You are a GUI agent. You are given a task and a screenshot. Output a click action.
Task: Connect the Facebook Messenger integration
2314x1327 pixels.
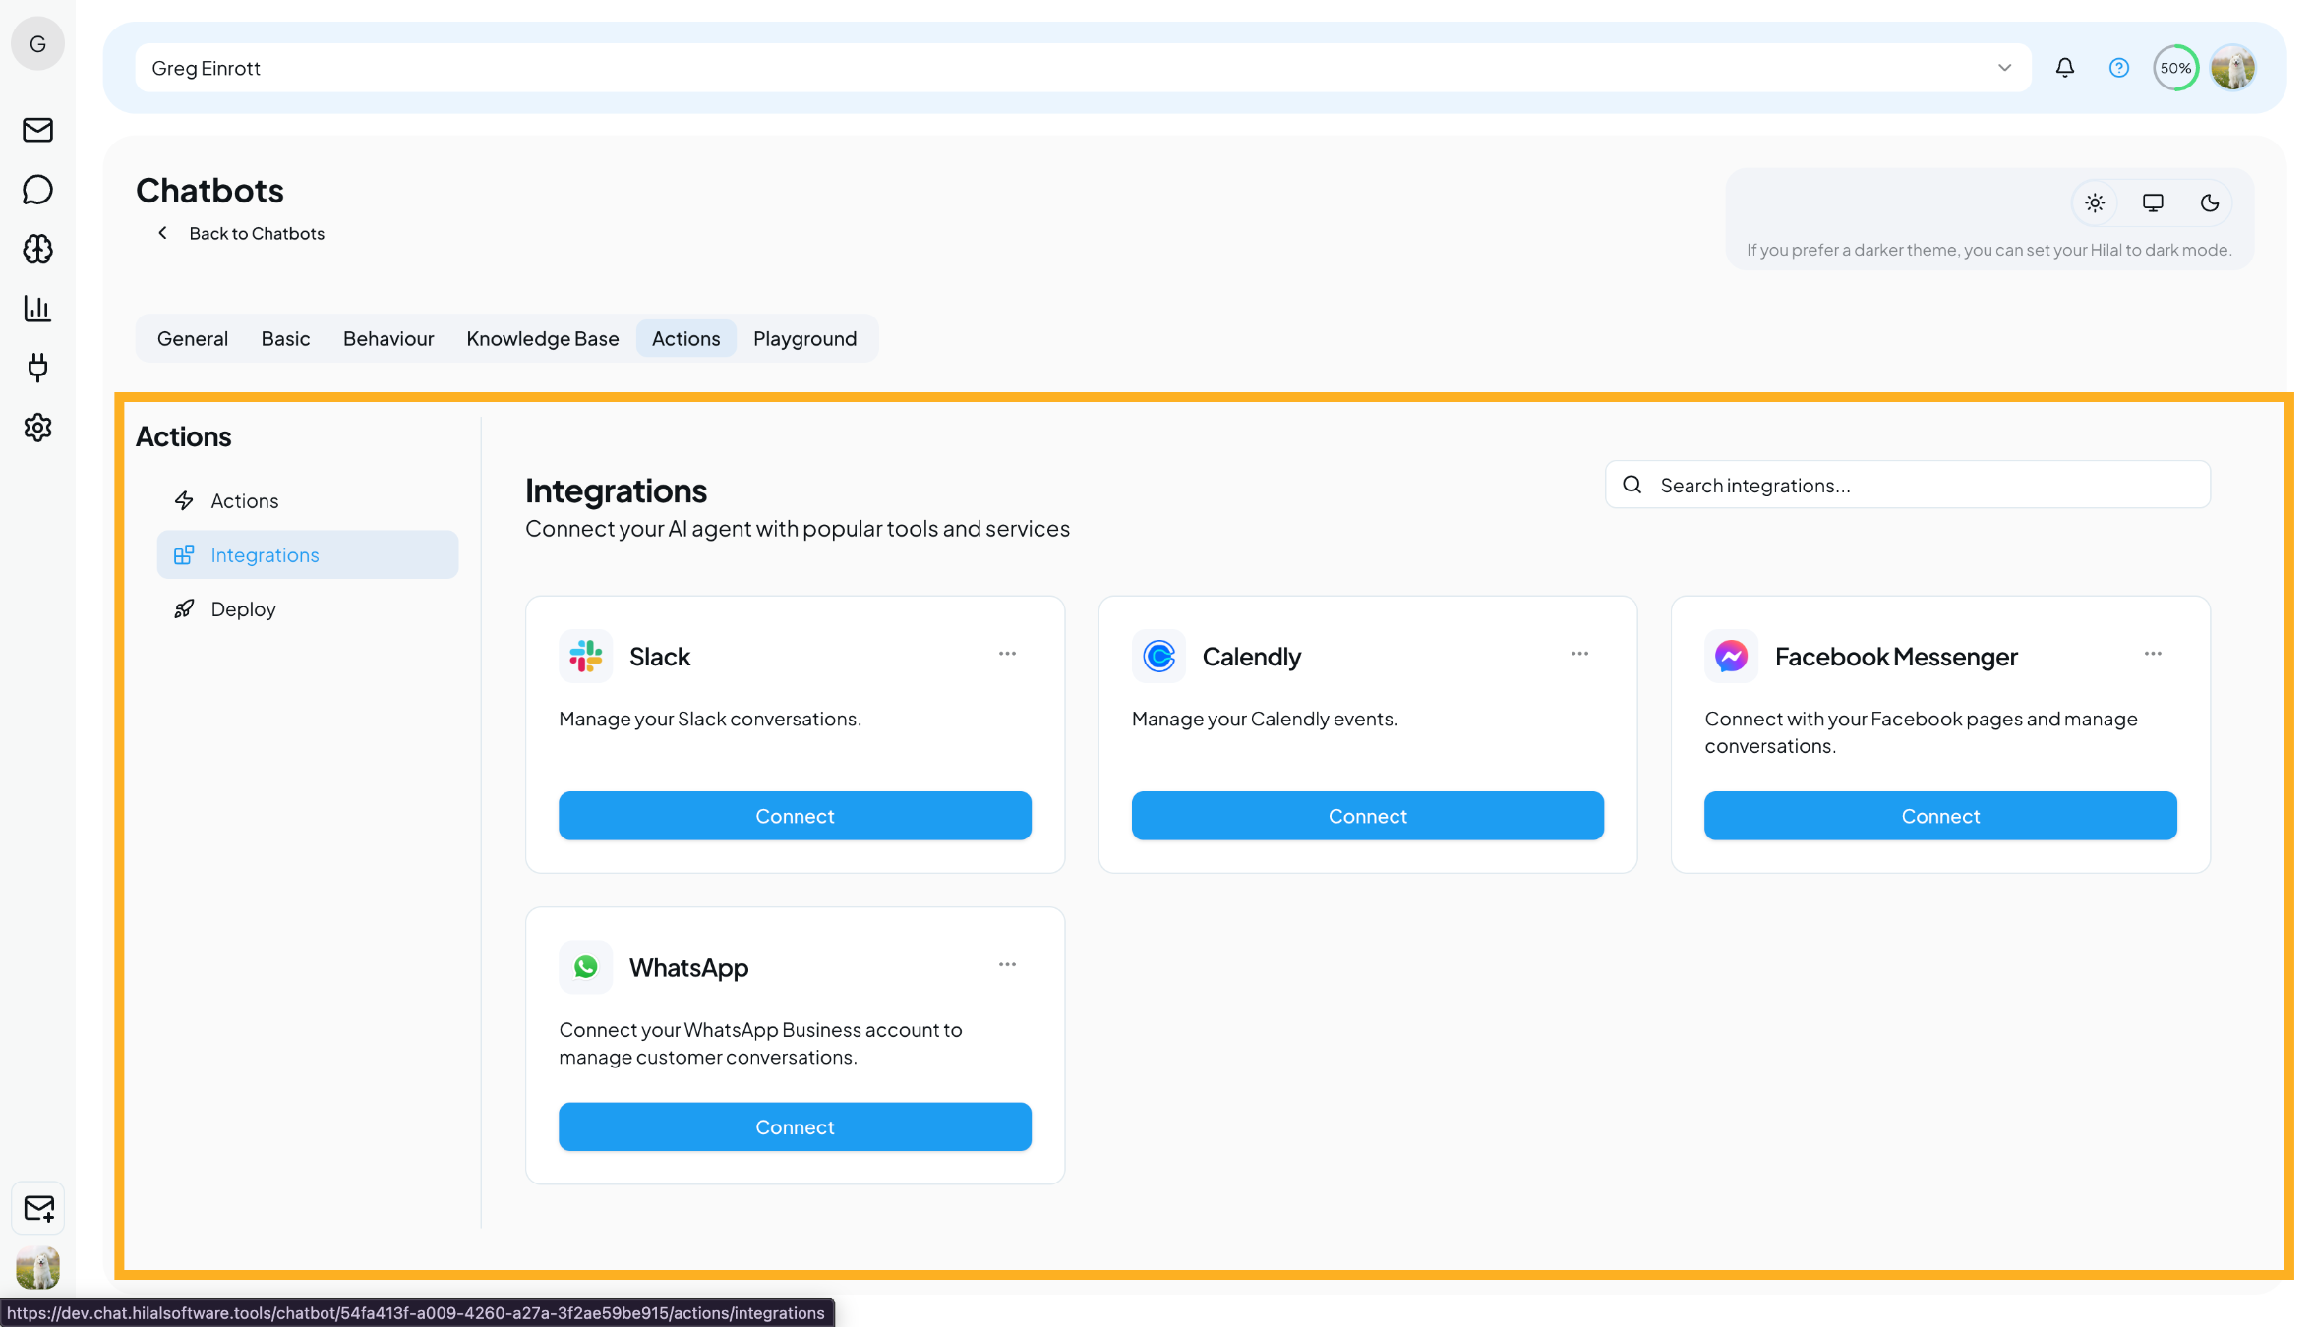(1939, 816)
